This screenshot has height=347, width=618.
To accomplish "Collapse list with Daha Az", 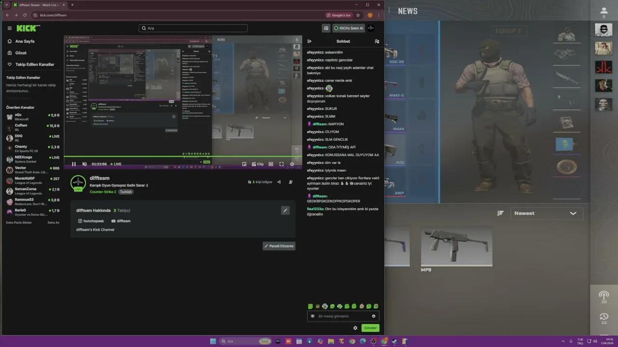I will (54, 223).
